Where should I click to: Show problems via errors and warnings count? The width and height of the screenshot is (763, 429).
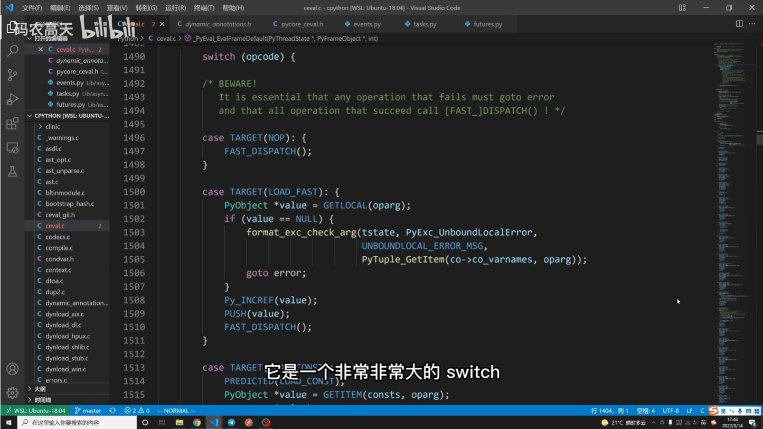pyautogui.click(x=137, y=411)
